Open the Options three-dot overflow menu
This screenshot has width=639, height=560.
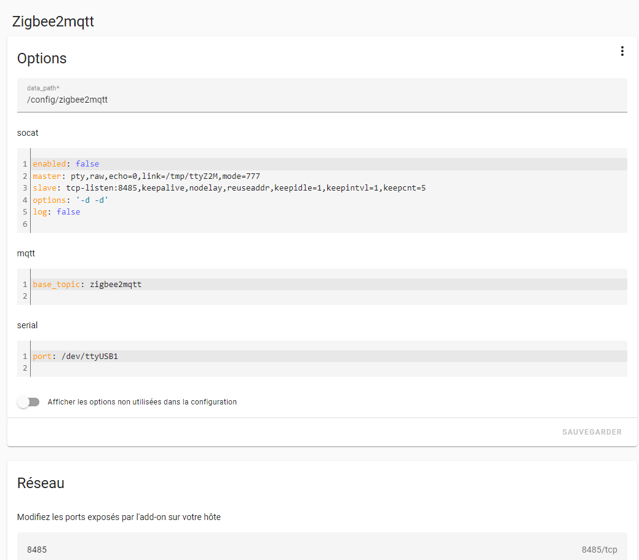pos(622,51)
